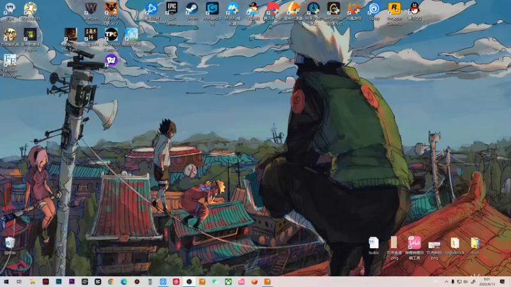Open the Recycle Bin
Image resolution: width=511 pixels, height=287 pixels.
click(x=10, y=246)
